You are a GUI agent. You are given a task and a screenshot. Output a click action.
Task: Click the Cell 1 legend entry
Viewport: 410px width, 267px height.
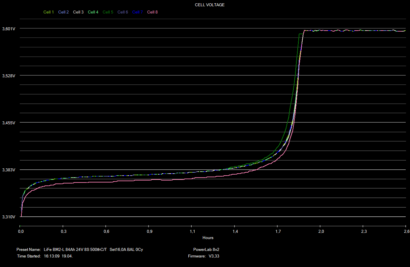point(48,12)
